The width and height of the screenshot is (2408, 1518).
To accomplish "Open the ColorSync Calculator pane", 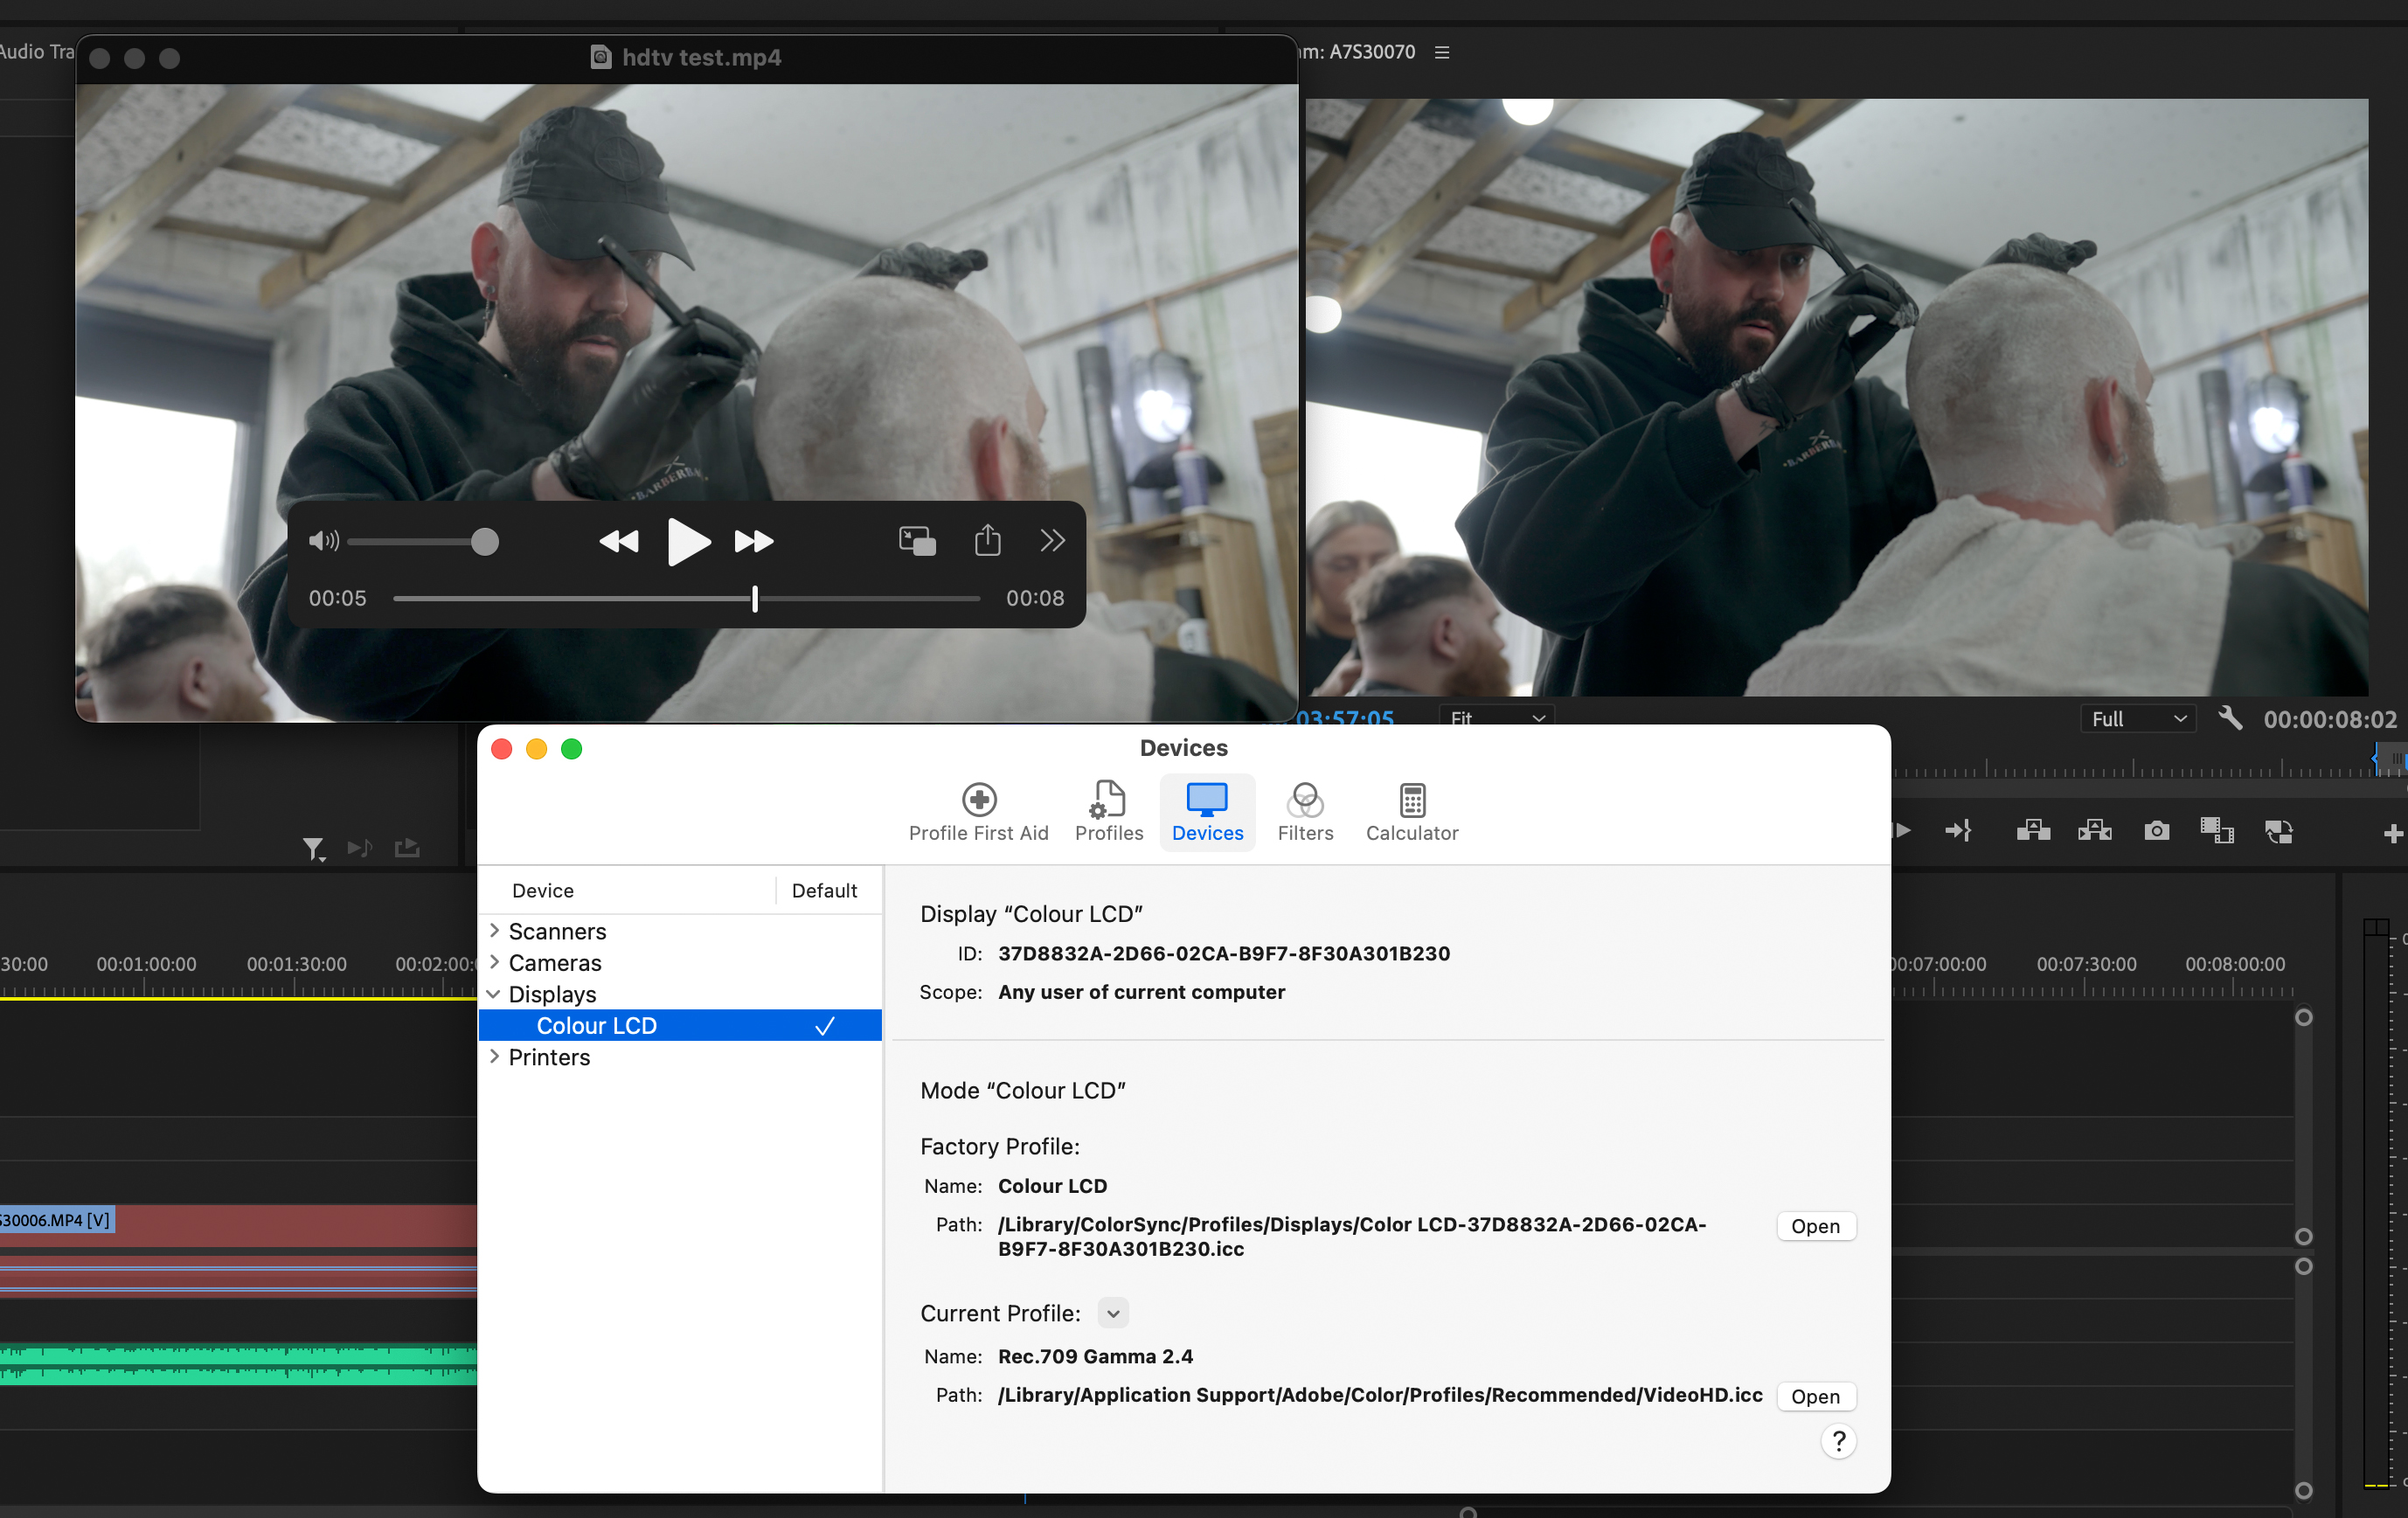I will click(1411, 812).
